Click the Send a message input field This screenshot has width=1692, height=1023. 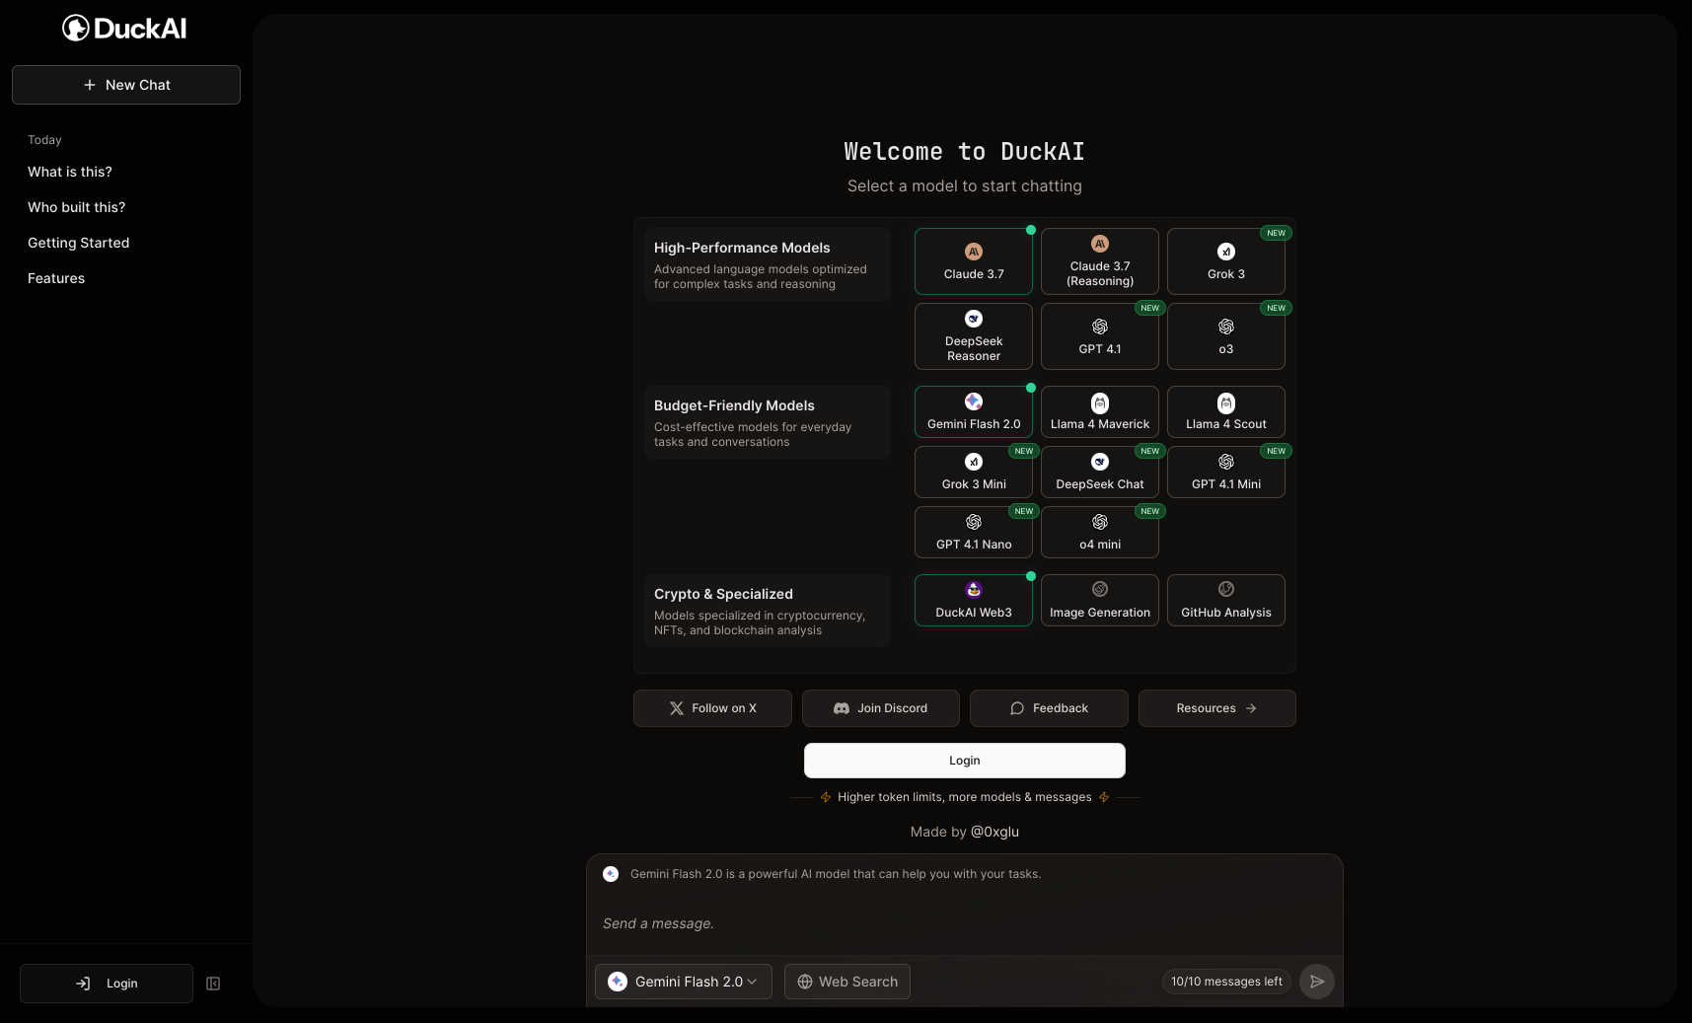[x=965, y=923]
